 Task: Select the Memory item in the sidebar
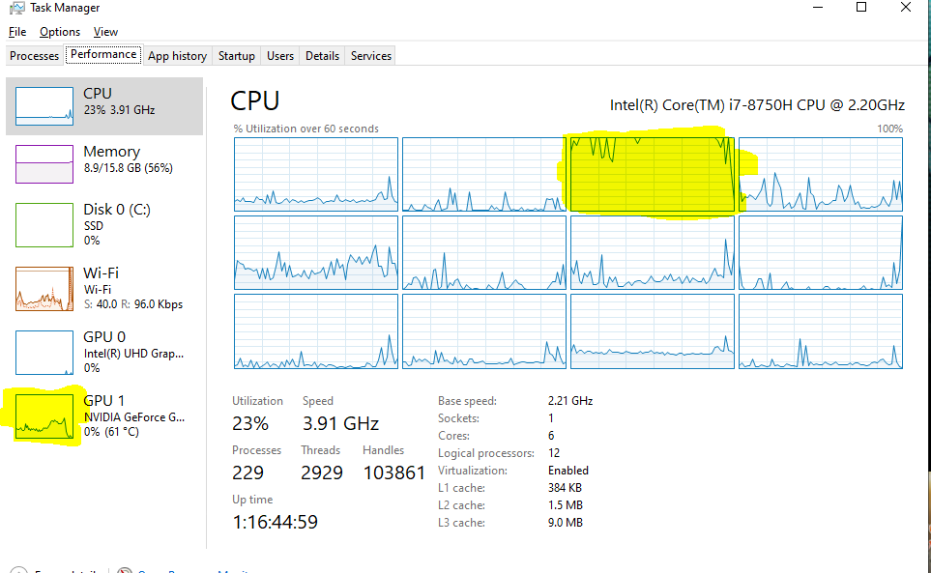pos(104,163)
